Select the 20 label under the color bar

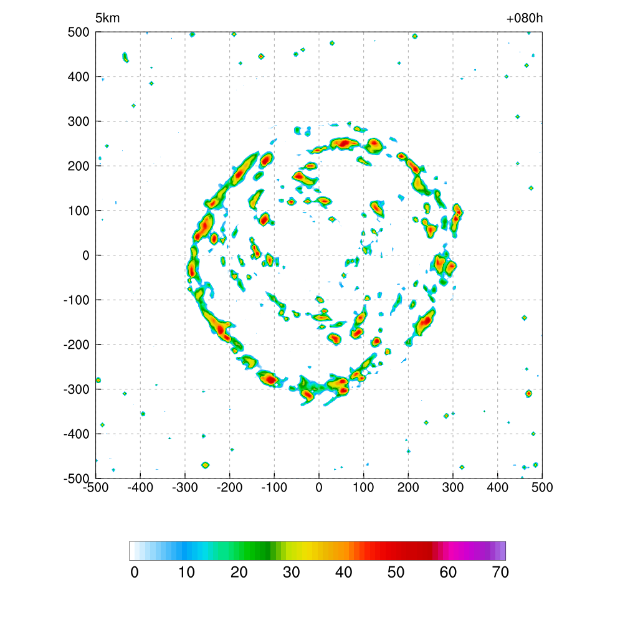pos(239,573)
